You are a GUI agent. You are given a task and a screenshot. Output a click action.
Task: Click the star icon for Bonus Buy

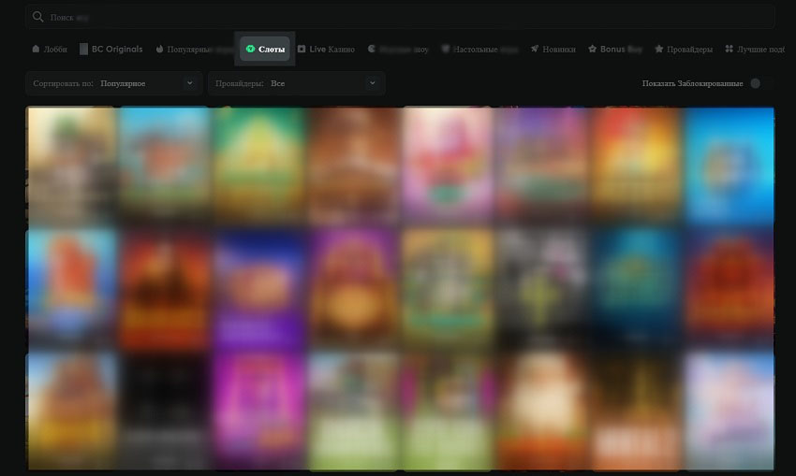[593, 49]
